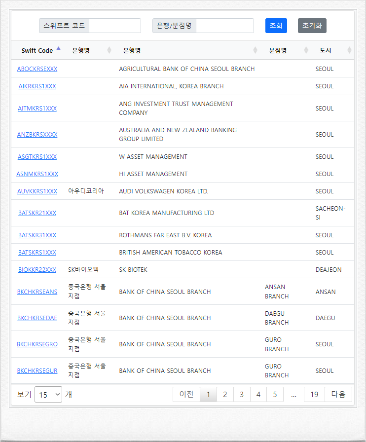Sort by the Swift Code column header
Viewport: 366px width, 442px height.
click(x=37, y=50)
